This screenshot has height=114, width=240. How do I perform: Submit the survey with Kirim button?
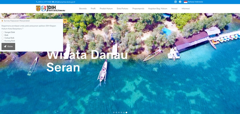click(x=8, y=47)
